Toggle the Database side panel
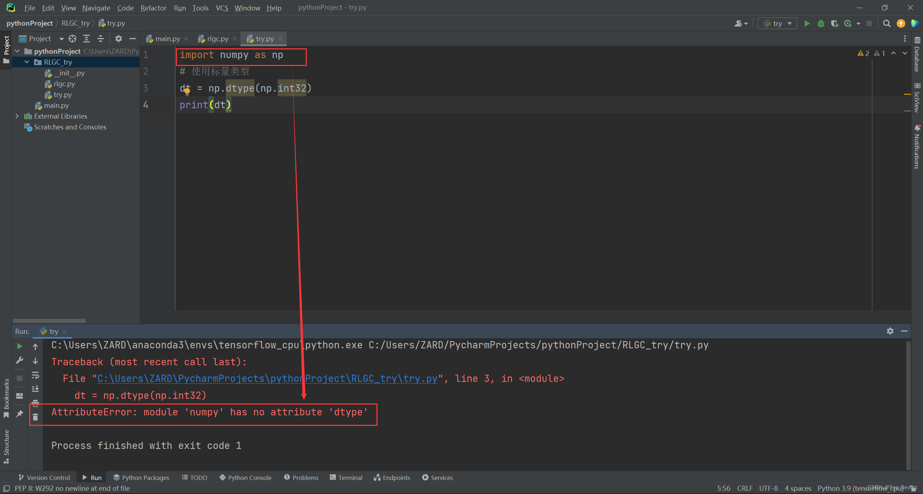 click(917, 55)
